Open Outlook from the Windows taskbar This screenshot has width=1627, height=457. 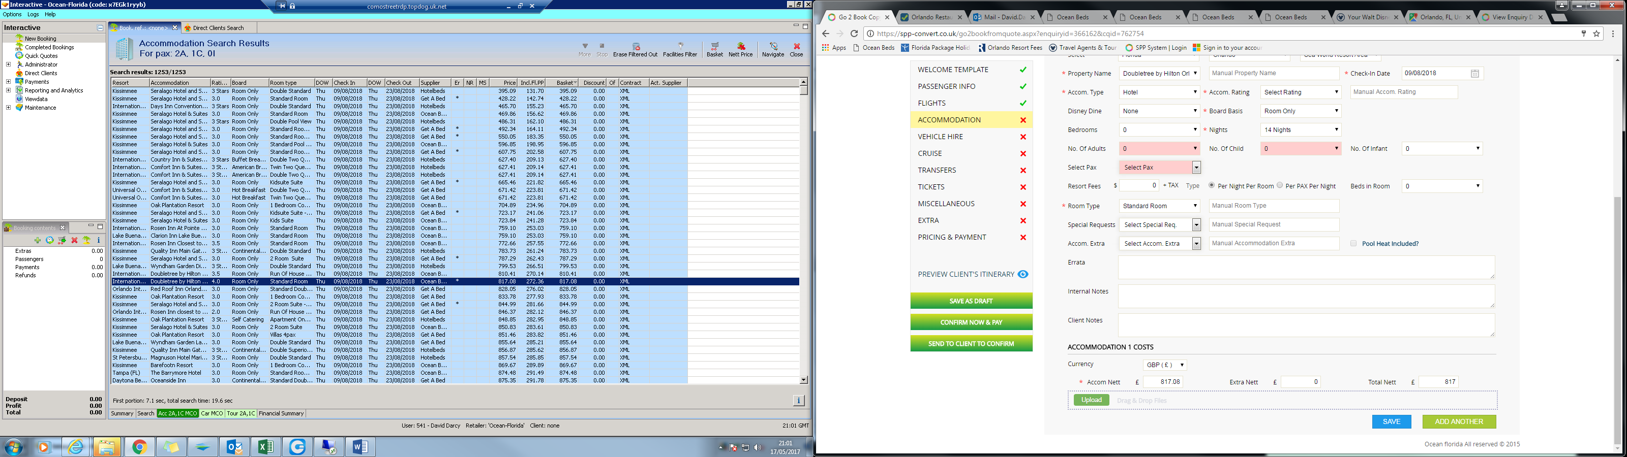[234, 447]
